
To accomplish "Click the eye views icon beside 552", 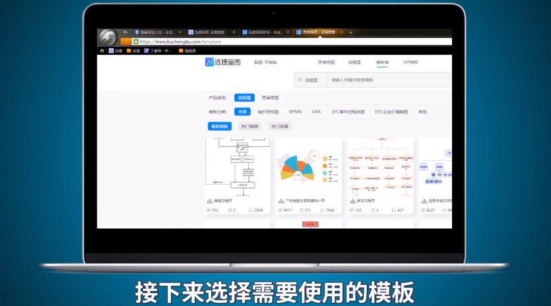I will 209,210.
